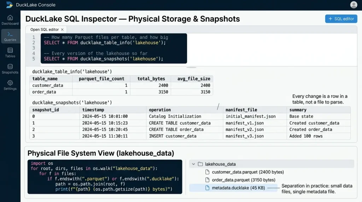
Task: Click the DuckLake duck logo
Action: [10, 5]
